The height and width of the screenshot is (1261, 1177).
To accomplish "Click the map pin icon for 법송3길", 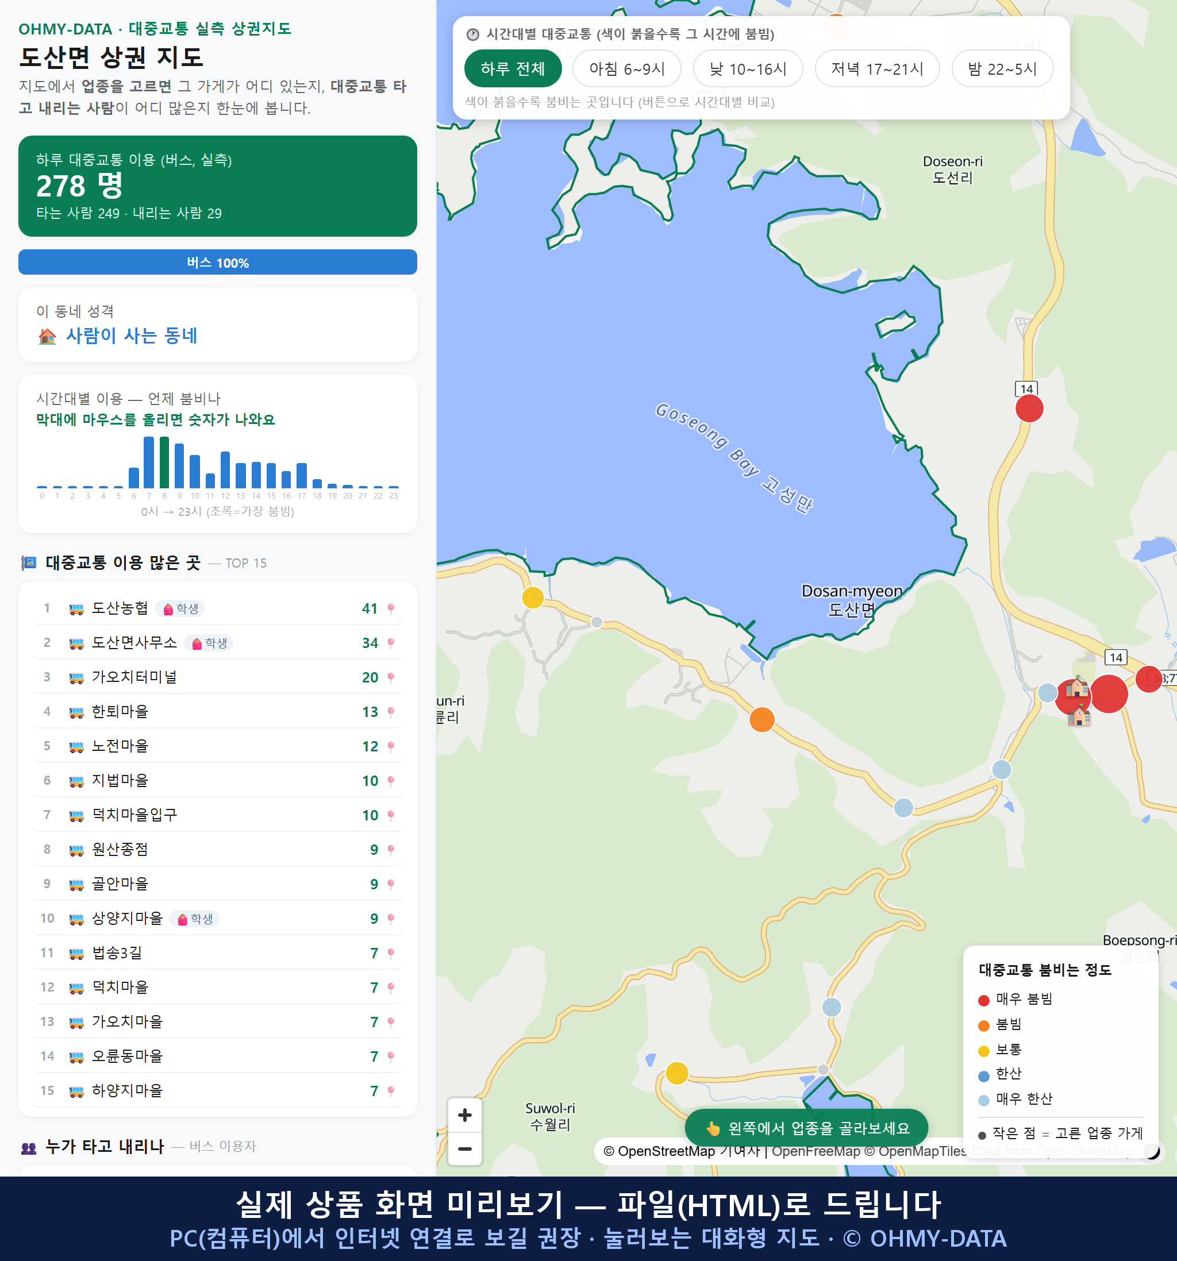I will click(x=391, y=953).
